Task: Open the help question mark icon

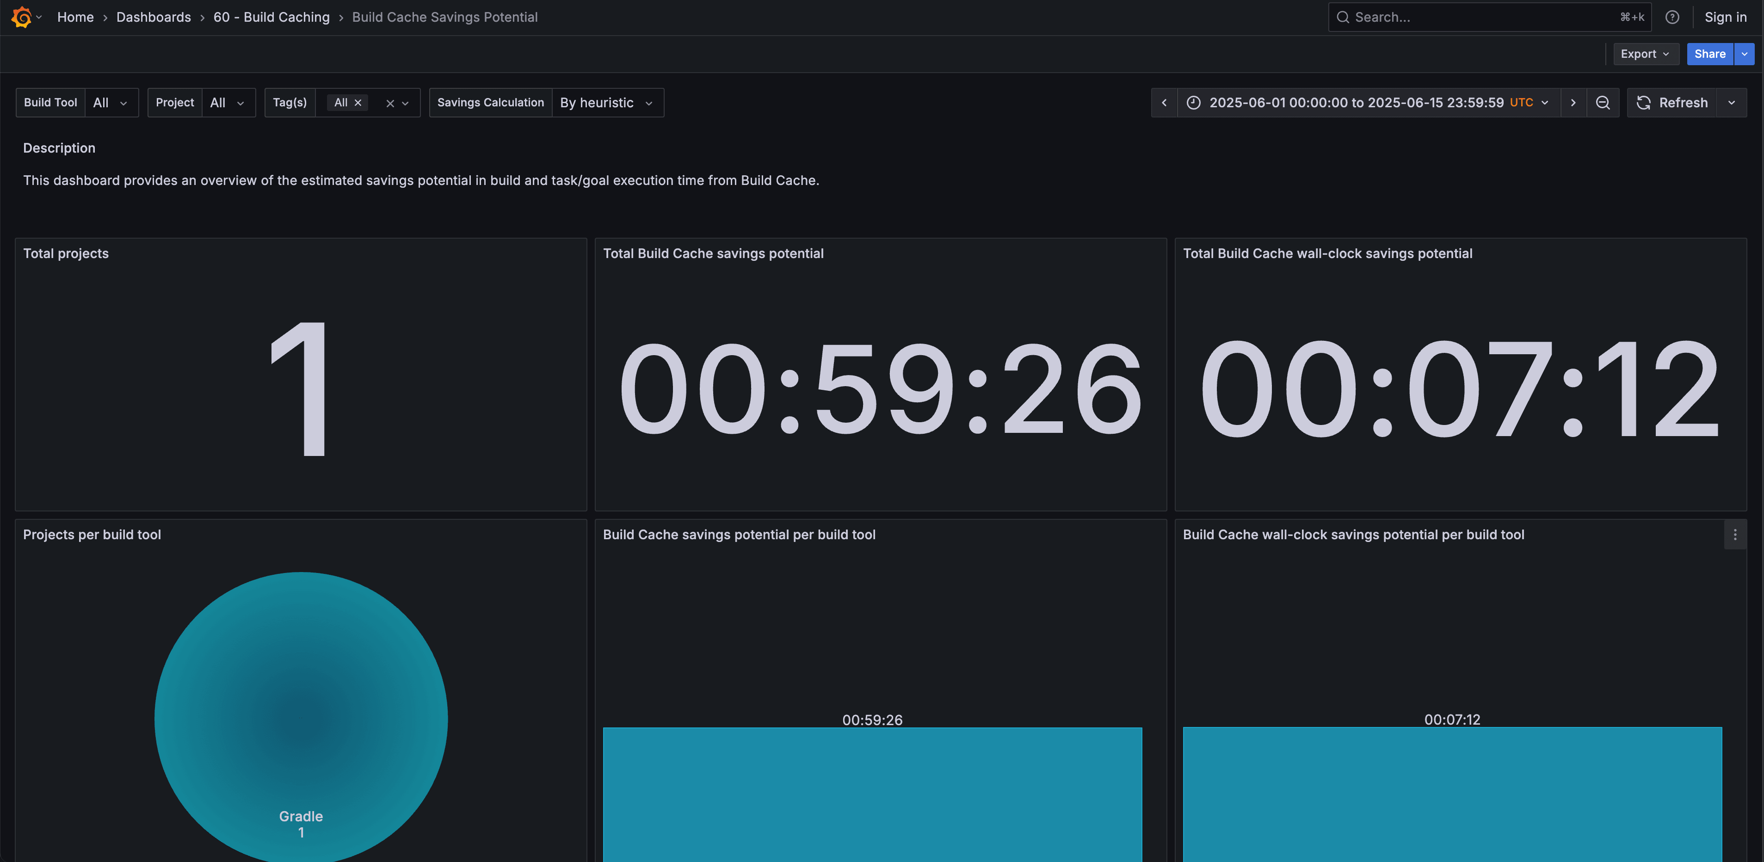Action: click(x=1673, y=17)
